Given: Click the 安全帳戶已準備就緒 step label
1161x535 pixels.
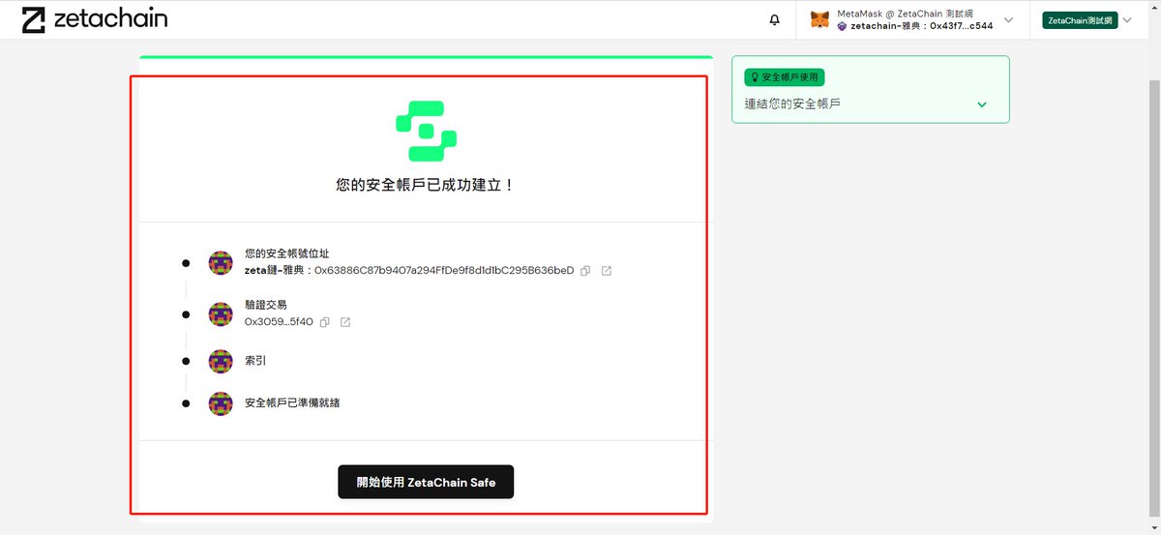Looking at the screenshot, I should (x=292, y=402).
